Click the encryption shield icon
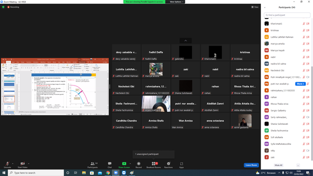The height and width of the screenshot is (176, 313). click(x=3, y=7)
